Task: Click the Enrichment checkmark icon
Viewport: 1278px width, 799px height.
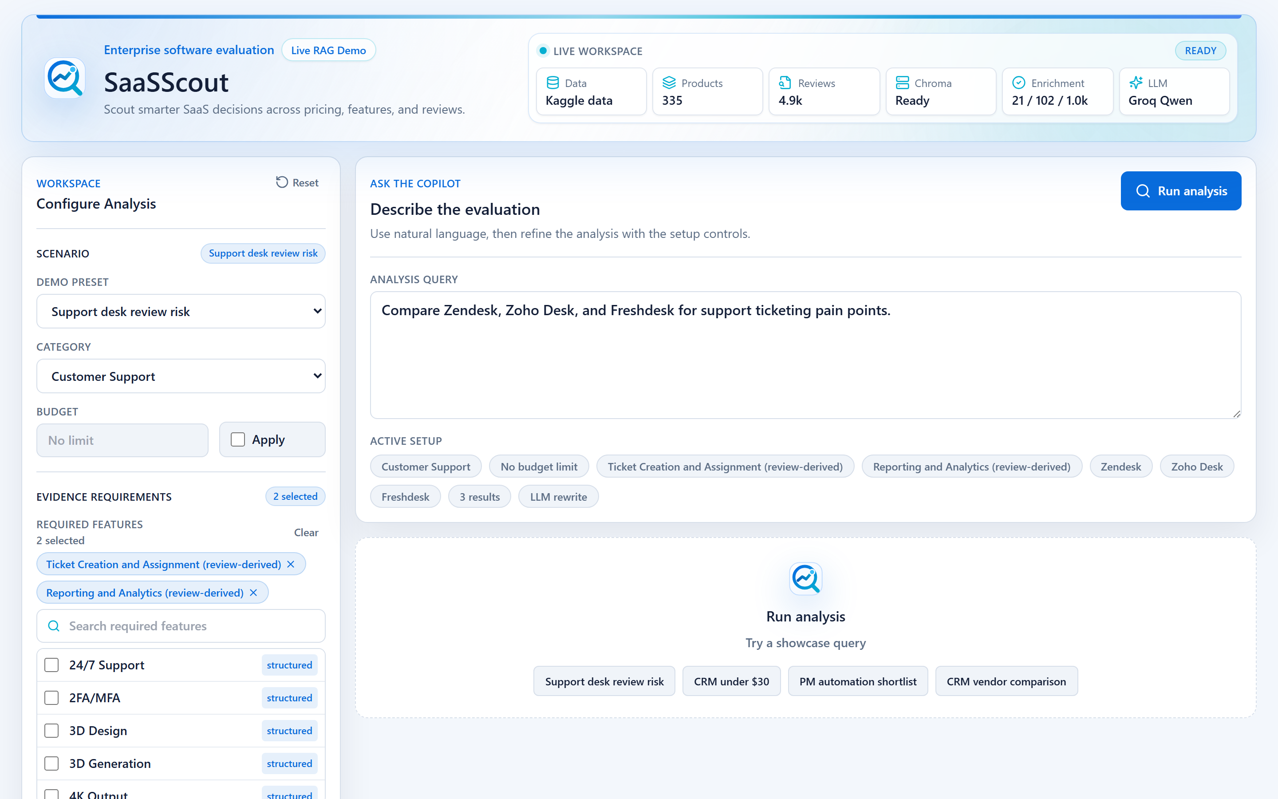Action: coord(1019,83)
